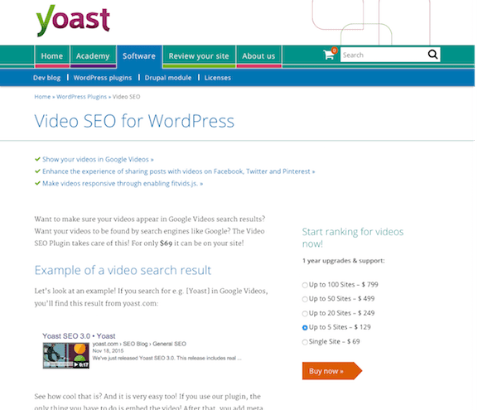Click the Video SEO breadcrumb text
This screenshot has width=497, height=410.
coord(126,97)
